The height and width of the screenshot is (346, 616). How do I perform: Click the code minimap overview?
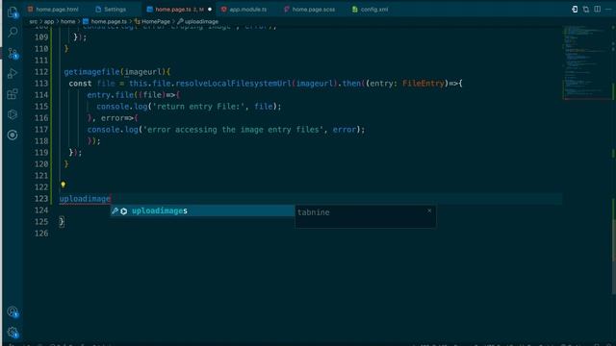click(x=586, y=62)
